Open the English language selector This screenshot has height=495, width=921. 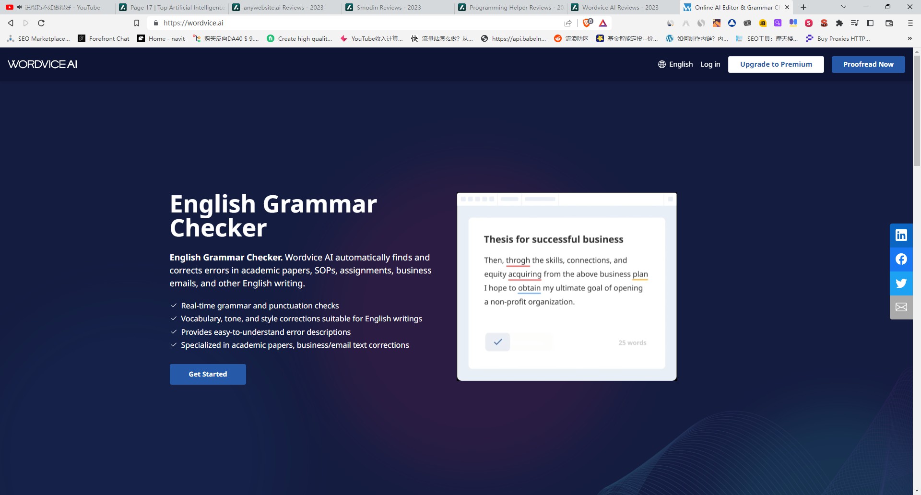point(675,64)
